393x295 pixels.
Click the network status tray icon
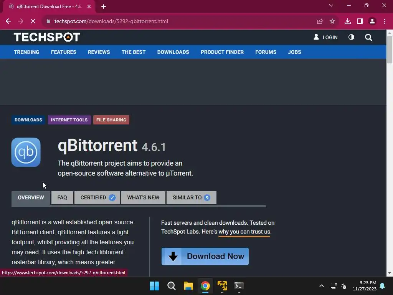coord(334,286)
